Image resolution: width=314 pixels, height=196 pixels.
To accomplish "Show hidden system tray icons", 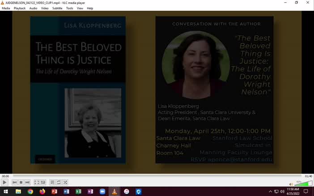I will [270, 192].
